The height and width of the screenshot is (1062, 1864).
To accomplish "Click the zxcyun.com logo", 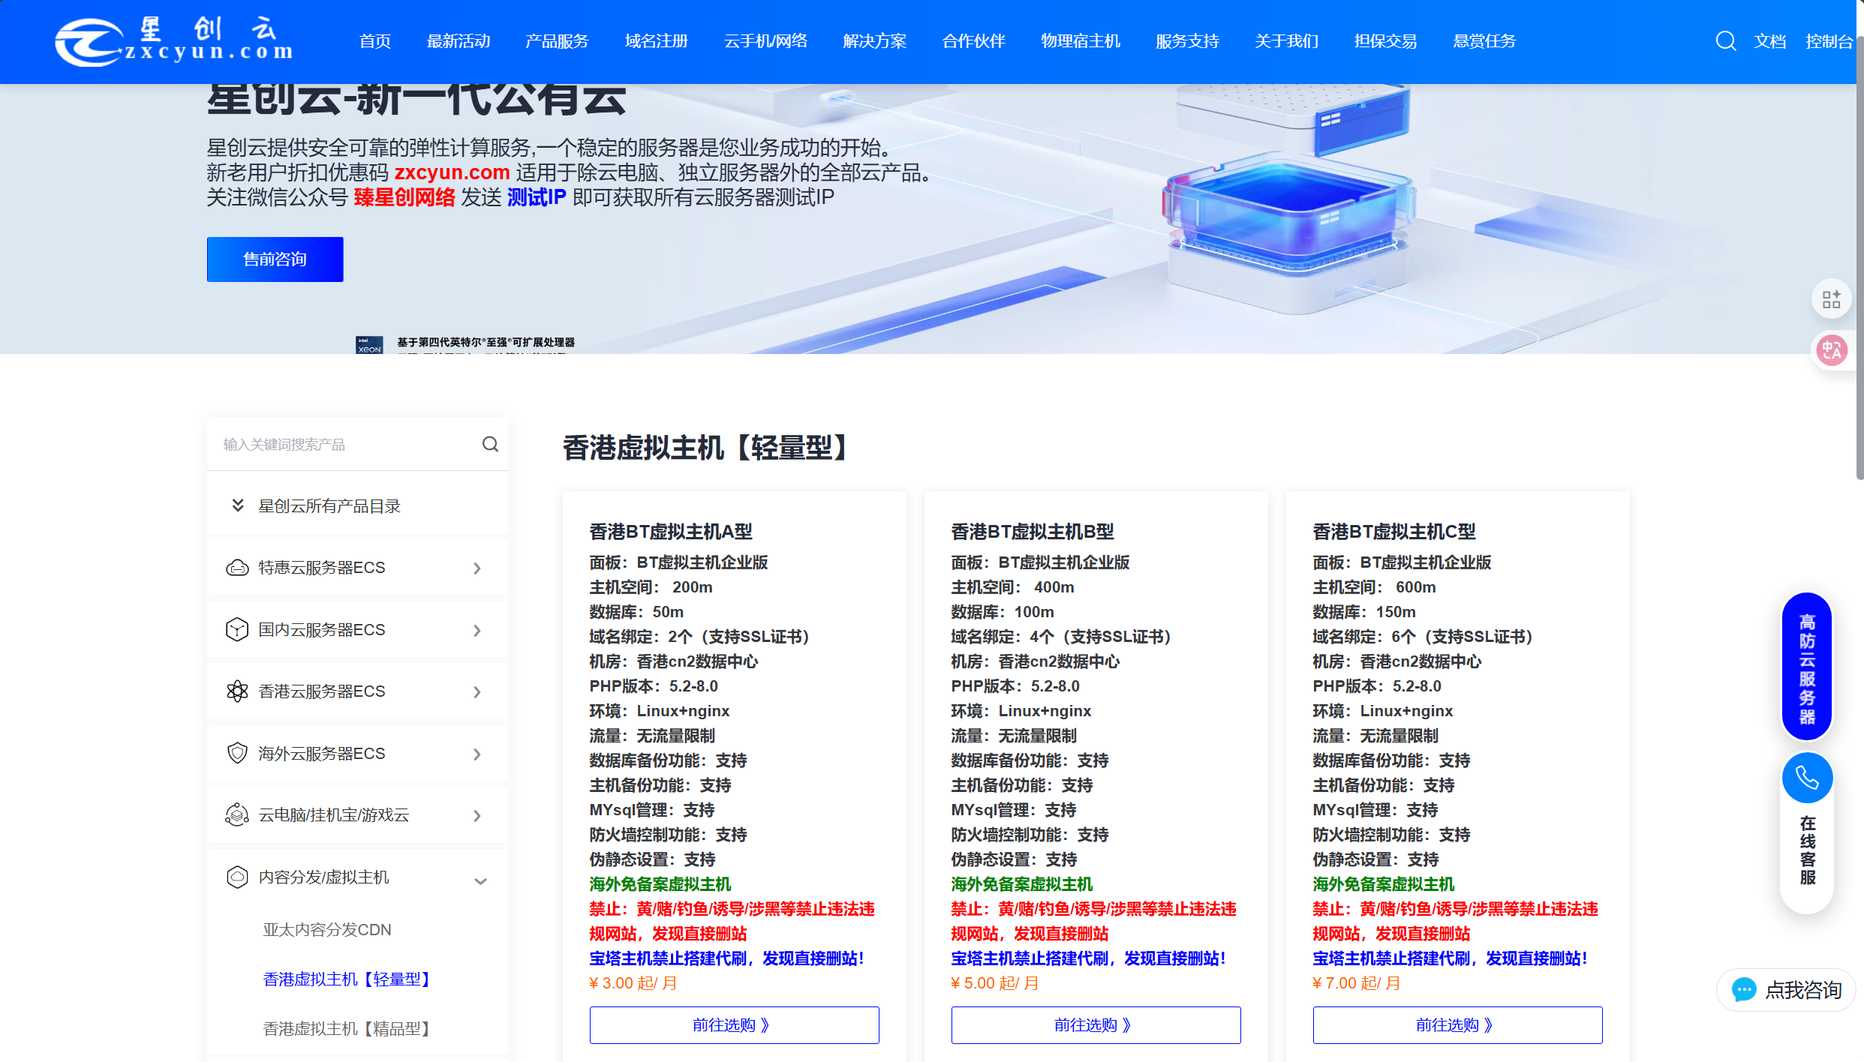I will point(174,41).
